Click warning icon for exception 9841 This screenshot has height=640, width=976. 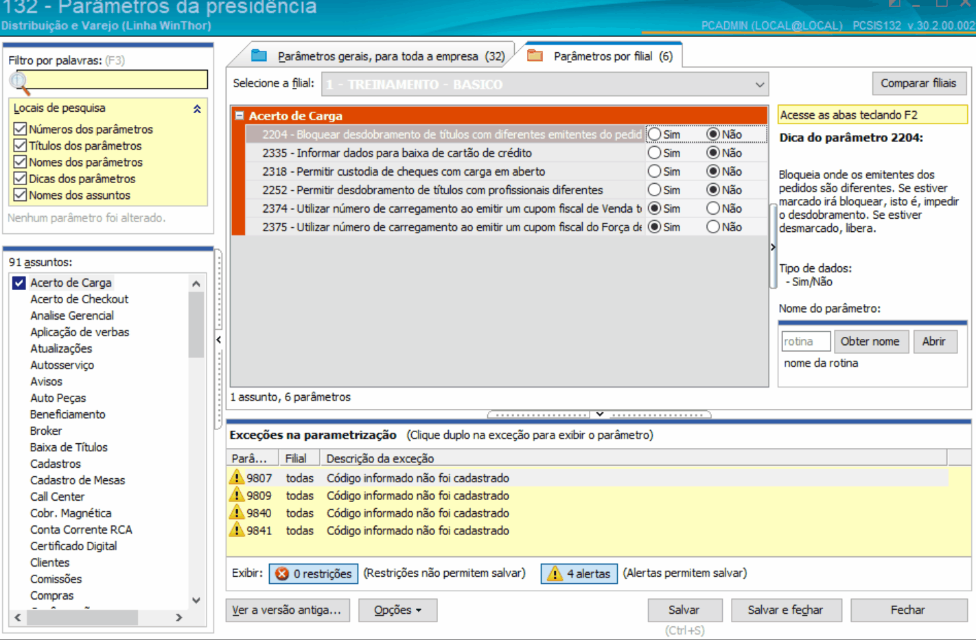coord(237,530)
